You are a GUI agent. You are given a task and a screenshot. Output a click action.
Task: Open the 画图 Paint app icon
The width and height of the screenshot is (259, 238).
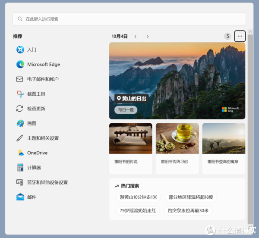pyautogui.click(x=20, y=123)
